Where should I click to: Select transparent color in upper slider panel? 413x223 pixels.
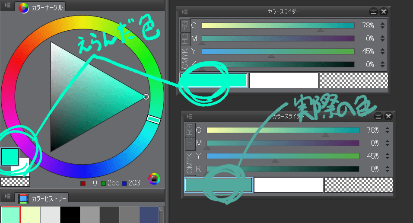pos(354,80)
